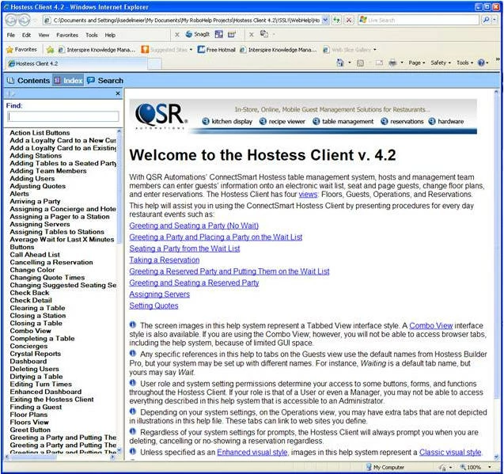
Task: Open the search provider dropdown arrow
Action: click(495, 21)
